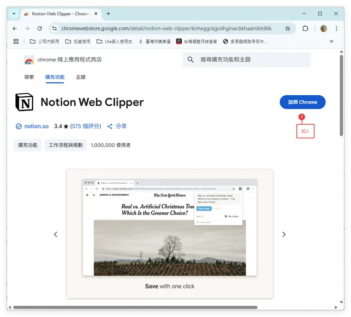Click the Notion N logo icon
This screenshot has height=317, width=351.
[x=24, y=102]
